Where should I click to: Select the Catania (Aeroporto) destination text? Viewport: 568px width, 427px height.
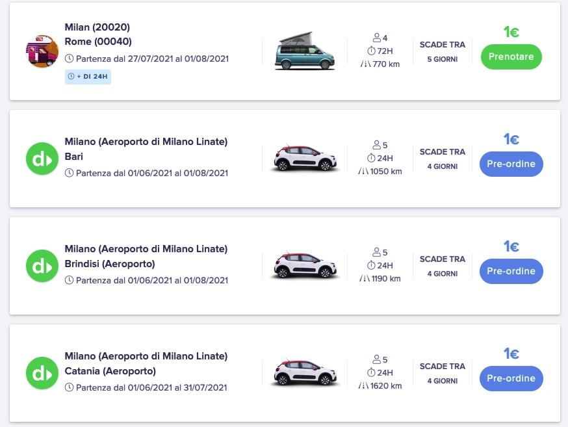point(110,371)
